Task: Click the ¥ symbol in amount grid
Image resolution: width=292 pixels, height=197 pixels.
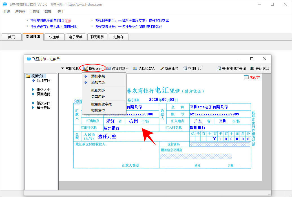Action: point(214,139)
